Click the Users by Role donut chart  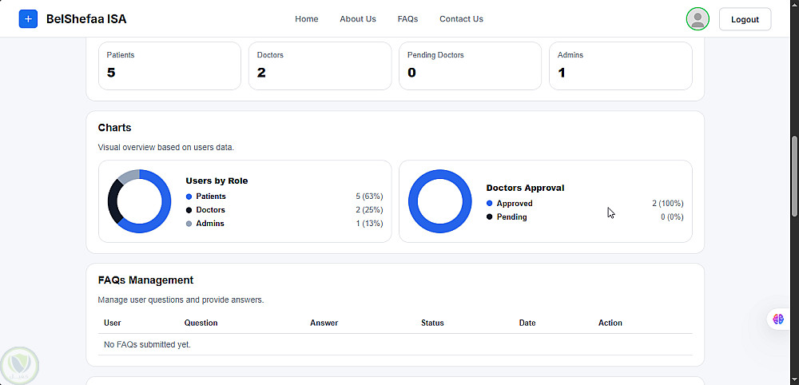pos(140,201)
